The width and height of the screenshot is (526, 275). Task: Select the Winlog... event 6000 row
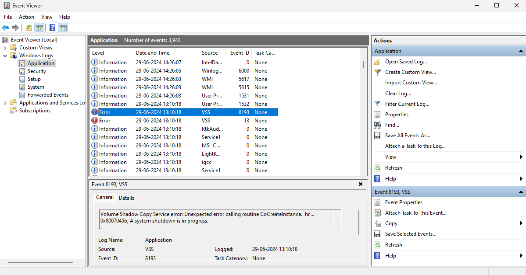tap(184, 71)
